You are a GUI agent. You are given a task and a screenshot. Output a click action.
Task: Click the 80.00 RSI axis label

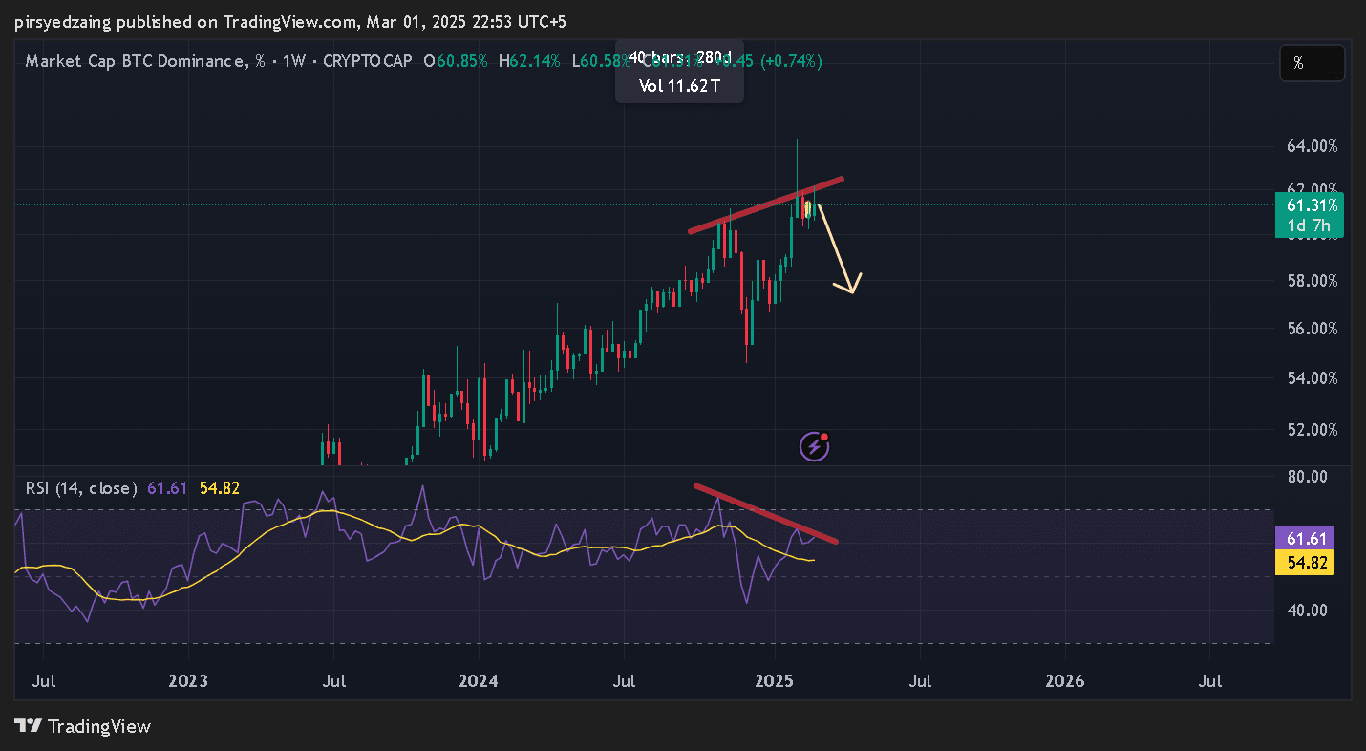pos(1307,476)
